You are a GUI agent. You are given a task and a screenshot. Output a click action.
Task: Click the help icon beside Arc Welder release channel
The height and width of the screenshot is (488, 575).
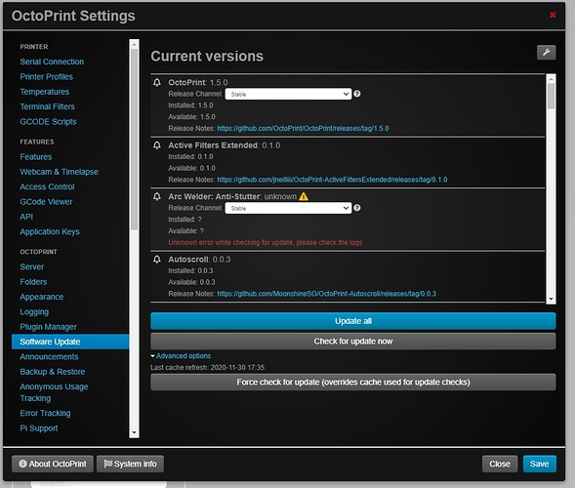point(356,208)
